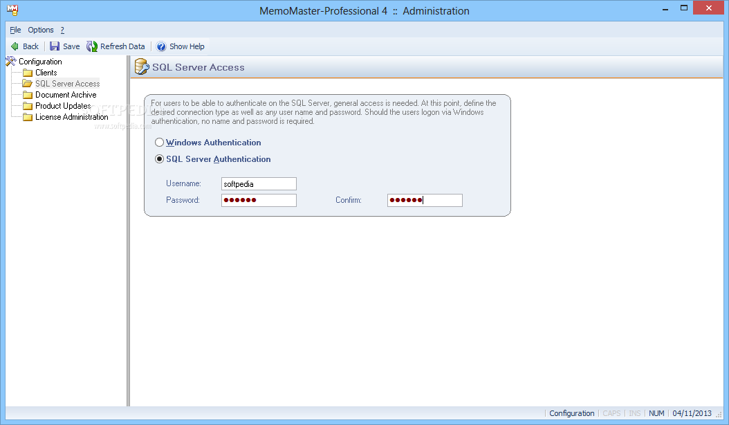Click Refresh Data button label
This screenshot has height=425, width=729.
122,46
